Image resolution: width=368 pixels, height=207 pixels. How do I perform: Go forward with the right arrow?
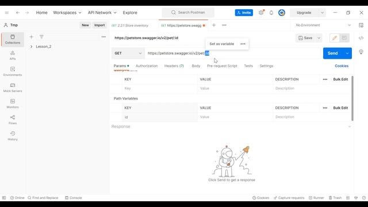click(27, 13)
